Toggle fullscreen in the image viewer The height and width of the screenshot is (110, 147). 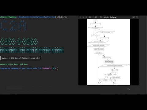pyautogui.click(x=134, y=17)
